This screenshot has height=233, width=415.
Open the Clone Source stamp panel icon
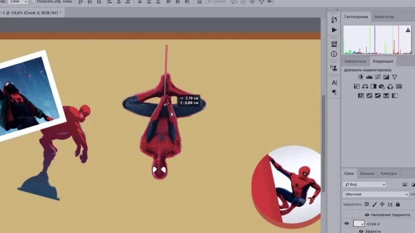pos(334,68)
